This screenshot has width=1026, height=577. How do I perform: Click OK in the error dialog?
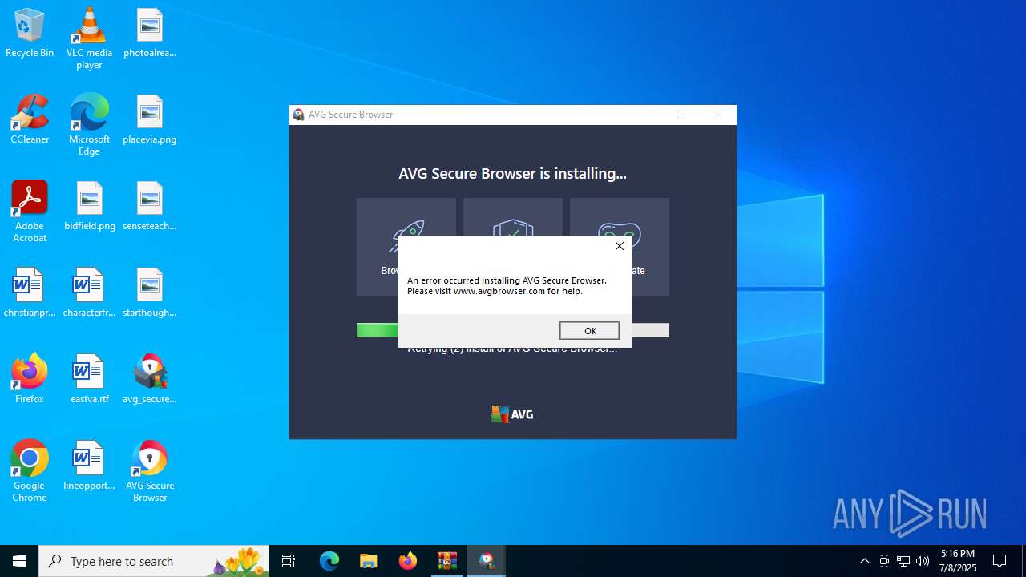[x=589, y=331]
